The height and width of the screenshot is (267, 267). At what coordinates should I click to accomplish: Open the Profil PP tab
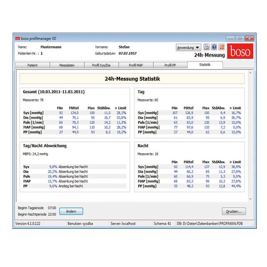(x=170, y=65)
